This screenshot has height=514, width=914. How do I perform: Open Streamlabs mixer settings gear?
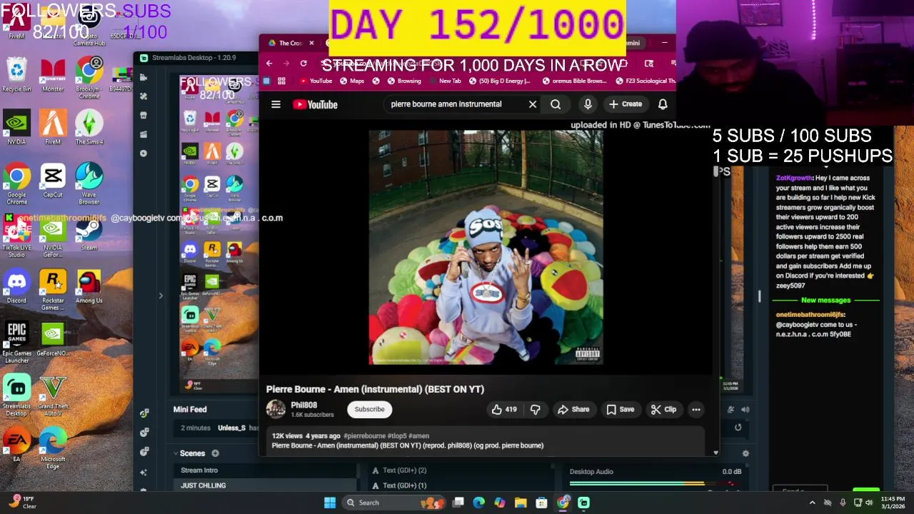click(745, 453)
